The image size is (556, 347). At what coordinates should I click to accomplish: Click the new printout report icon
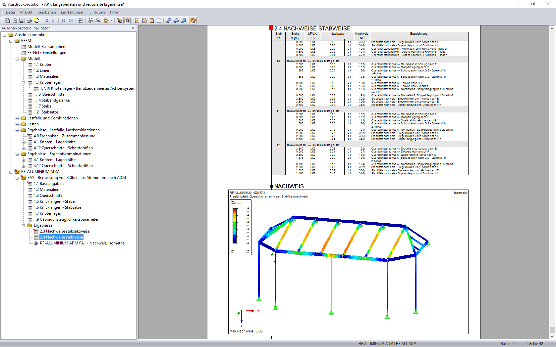point(7,21)
